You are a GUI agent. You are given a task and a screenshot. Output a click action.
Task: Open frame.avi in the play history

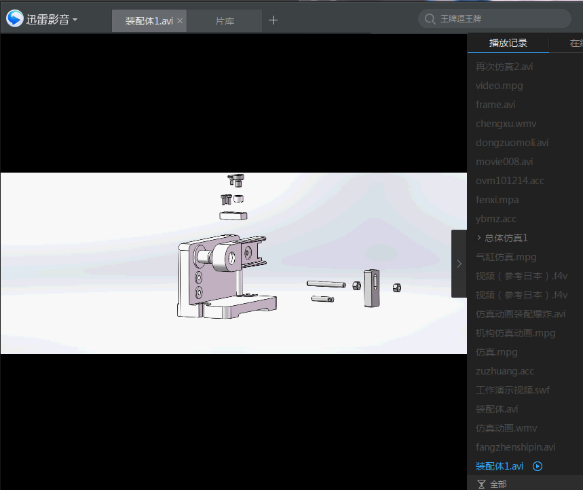coord(495,105)
